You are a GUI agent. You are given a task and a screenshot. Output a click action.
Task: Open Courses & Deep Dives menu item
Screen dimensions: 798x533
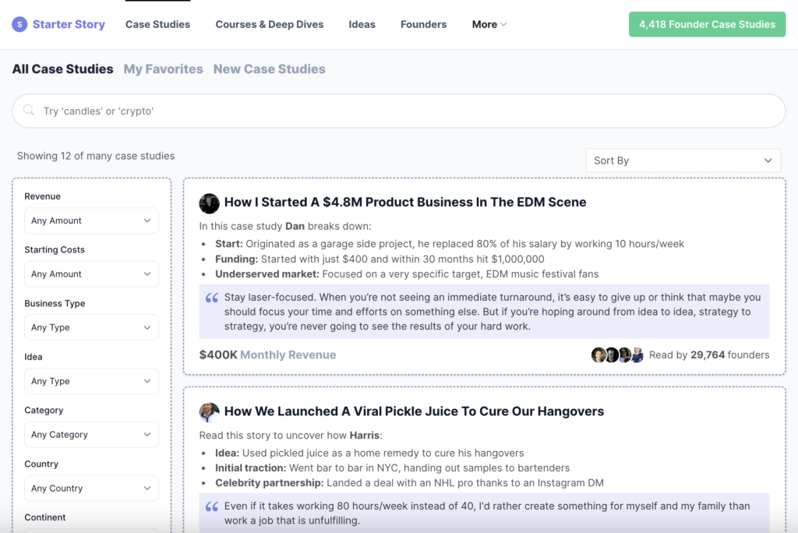tap(269, 24)
